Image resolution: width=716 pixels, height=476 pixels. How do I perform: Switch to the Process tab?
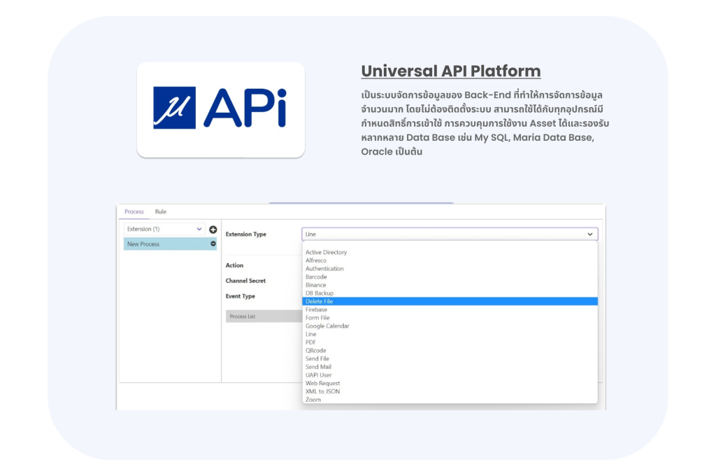(134, 211)
